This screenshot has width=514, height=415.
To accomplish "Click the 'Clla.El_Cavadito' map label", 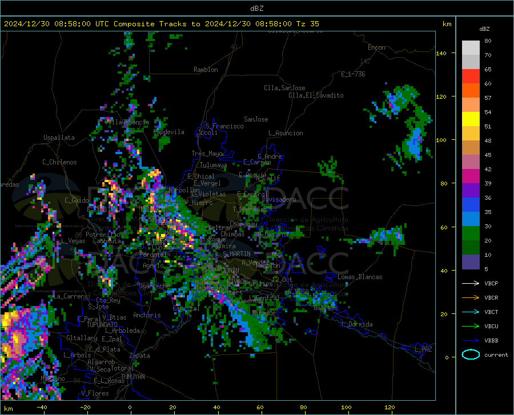I will [316, 95].
